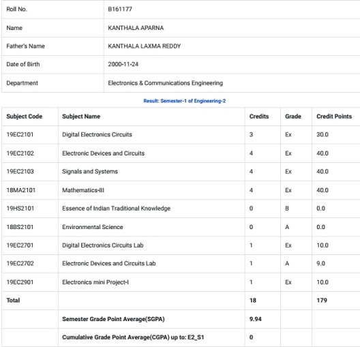Click Essence of Indian Traditional Knowledge
This screenshot has height=347, width=360.
pos(116,209)
